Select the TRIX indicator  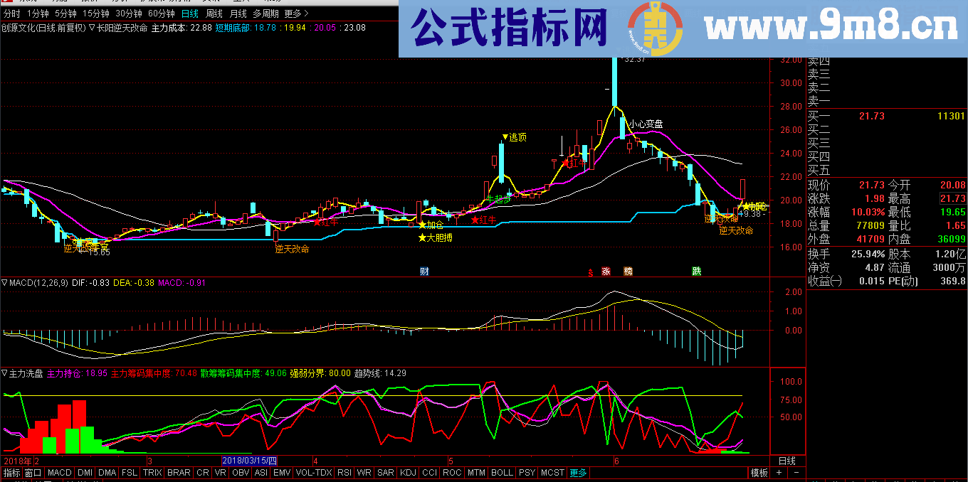point(152,472)
